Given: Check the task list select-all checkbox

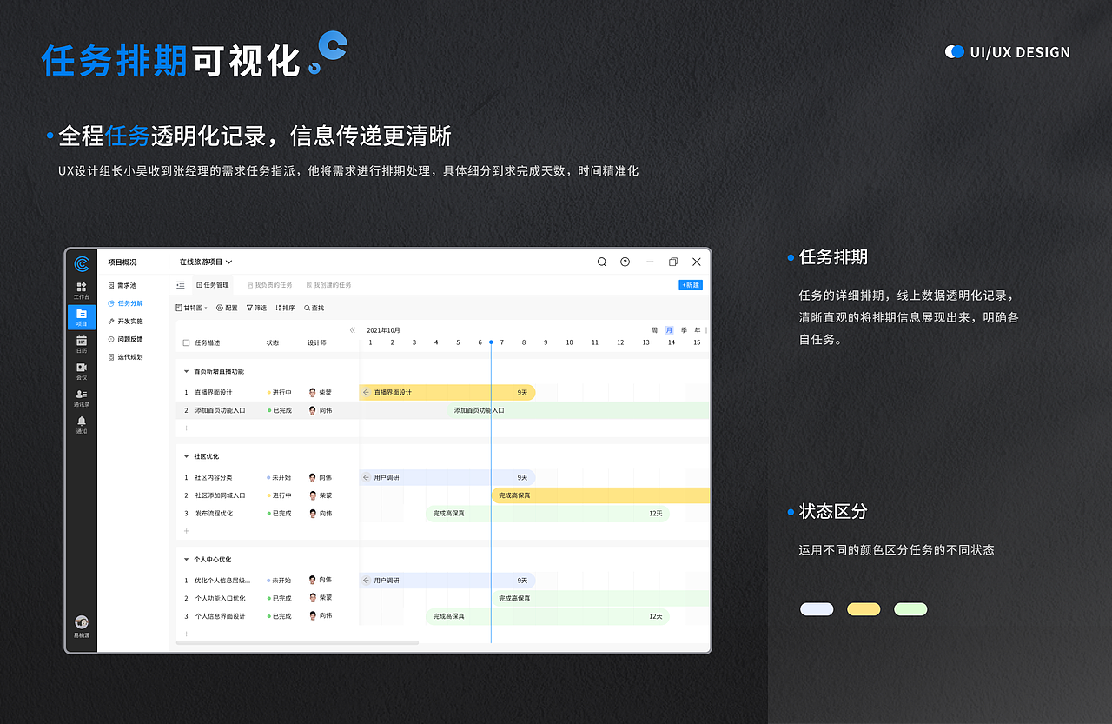Looking at the screenshot, I should pos(186,342).
